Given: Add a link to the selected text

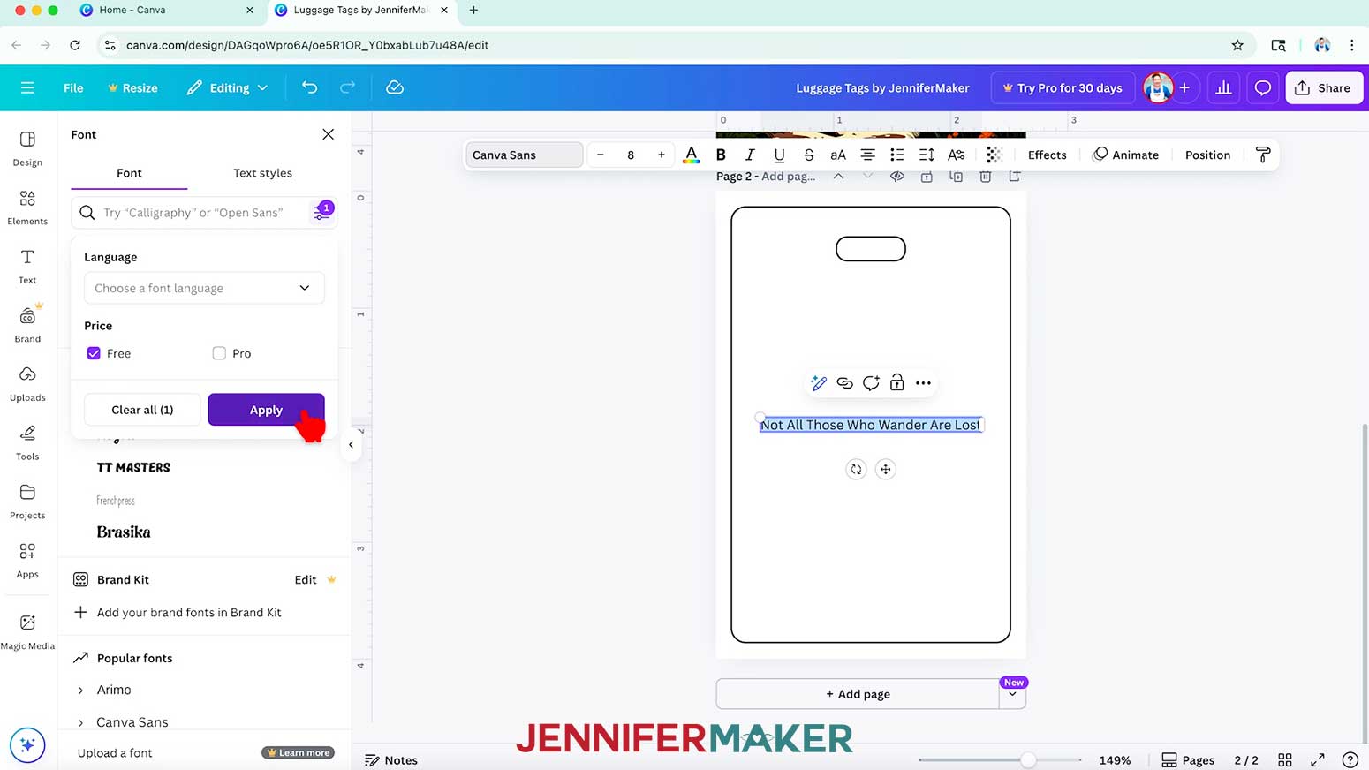Looking at the screenshot, I should [x=845, y=383].
